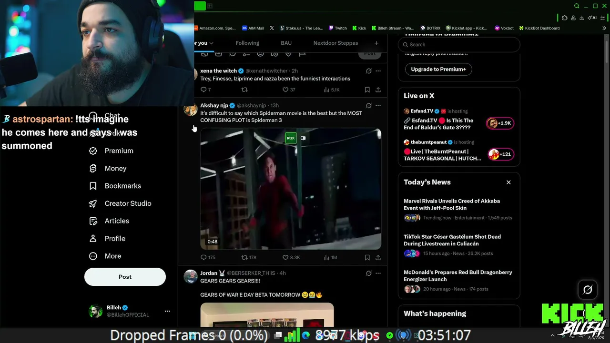Open xena the witch's profile name
610x343 pixels.
click(219, 71)
